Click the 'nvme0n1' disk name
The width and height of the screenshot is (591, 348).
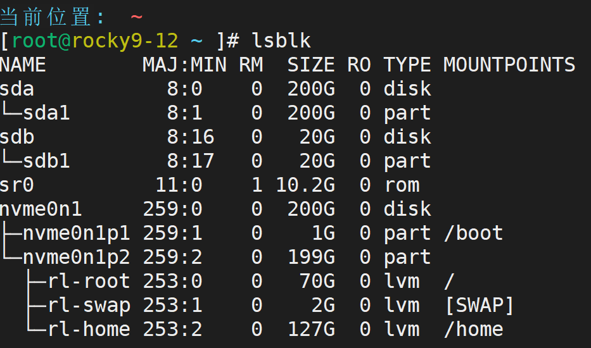pyautogui.click(x=41, y=209)
